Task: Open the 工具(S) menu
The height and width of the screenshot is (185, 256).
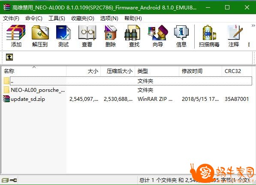Action: [x=57, y=18]
